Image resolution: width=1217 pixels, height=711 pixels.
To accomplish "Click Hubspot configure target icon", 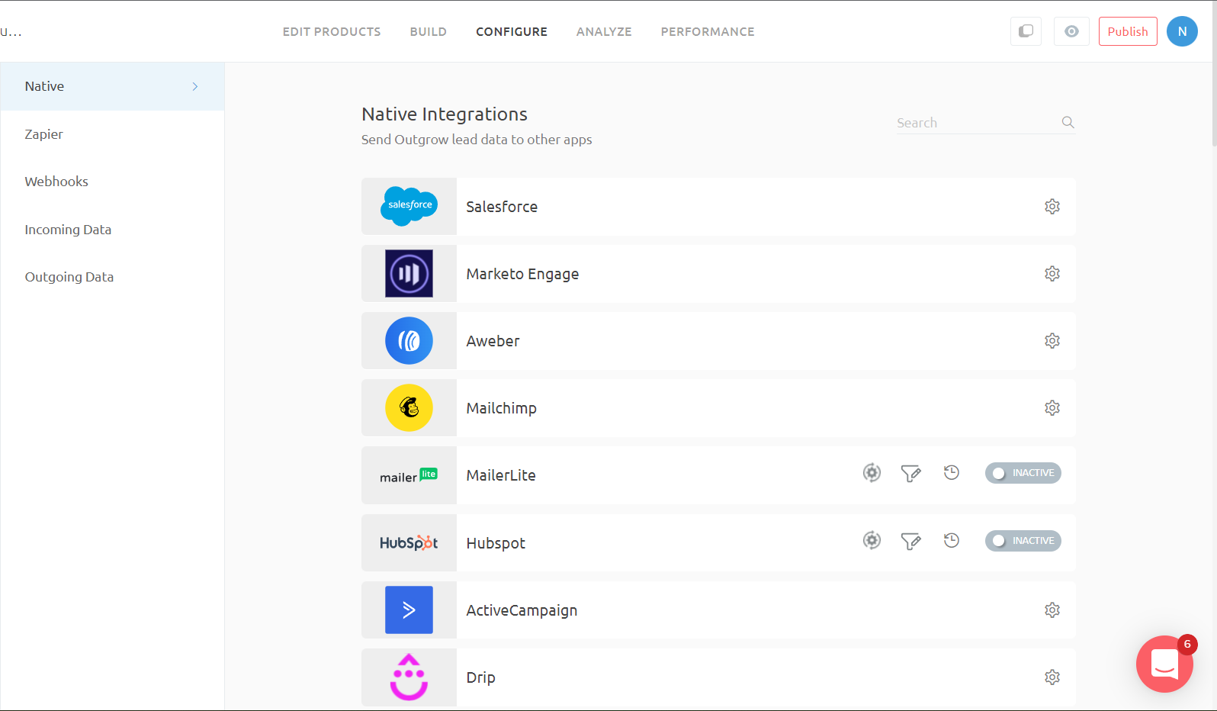I will (x=872, y=541).
